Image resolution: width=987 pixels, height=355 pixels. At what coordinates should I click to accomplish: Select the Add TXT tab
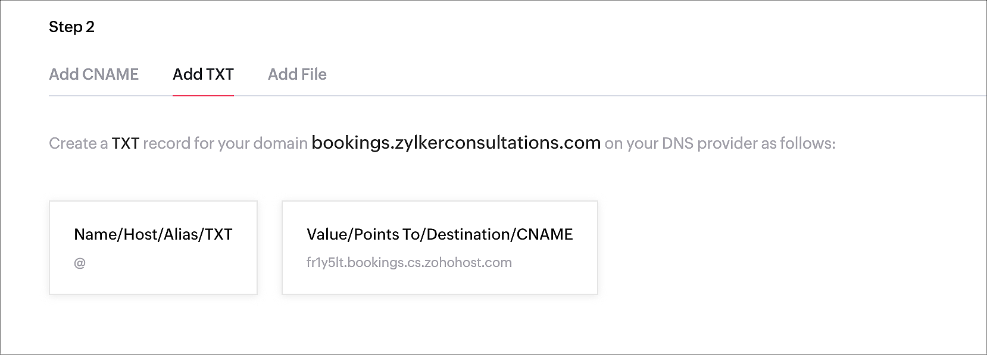tap(203, 74)
